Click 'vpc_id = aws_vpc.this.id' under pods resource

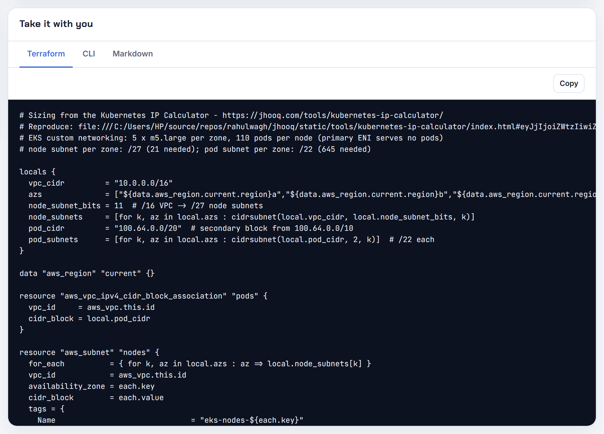click(x=91, y=307)
